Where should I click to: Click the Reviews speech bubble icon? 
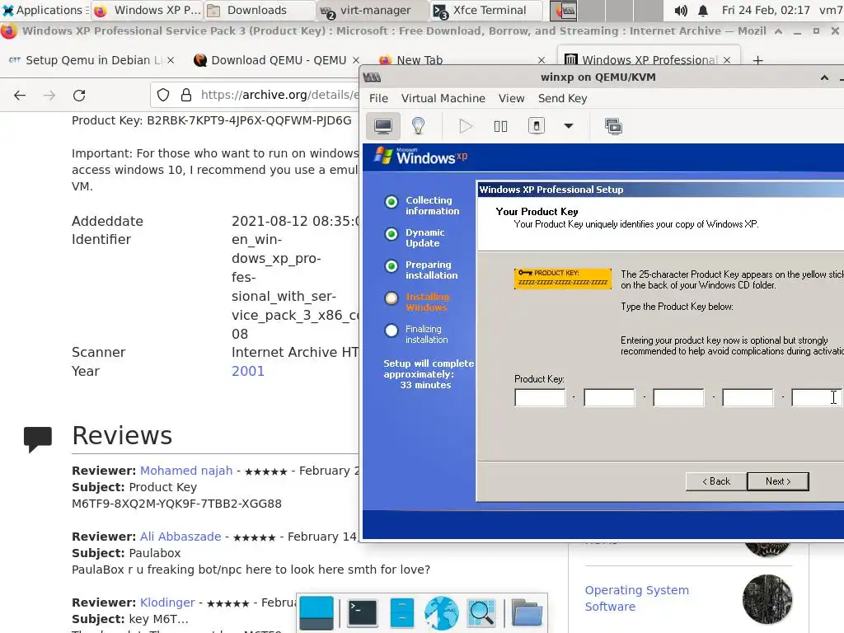(x=38, y=439)
